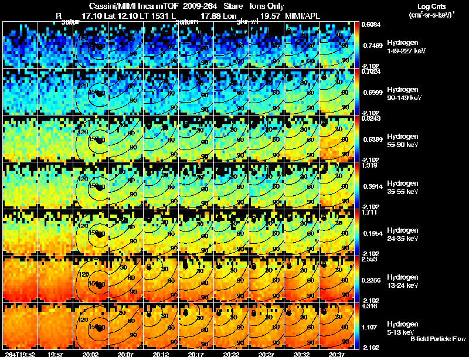Click the 20:17 time label
This screenshot has width=469, height=357.
tap(196, 355)
